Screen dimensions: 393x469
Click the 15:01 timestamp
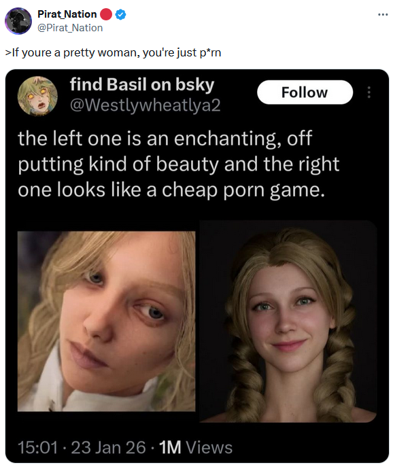[x=37, y=447]
